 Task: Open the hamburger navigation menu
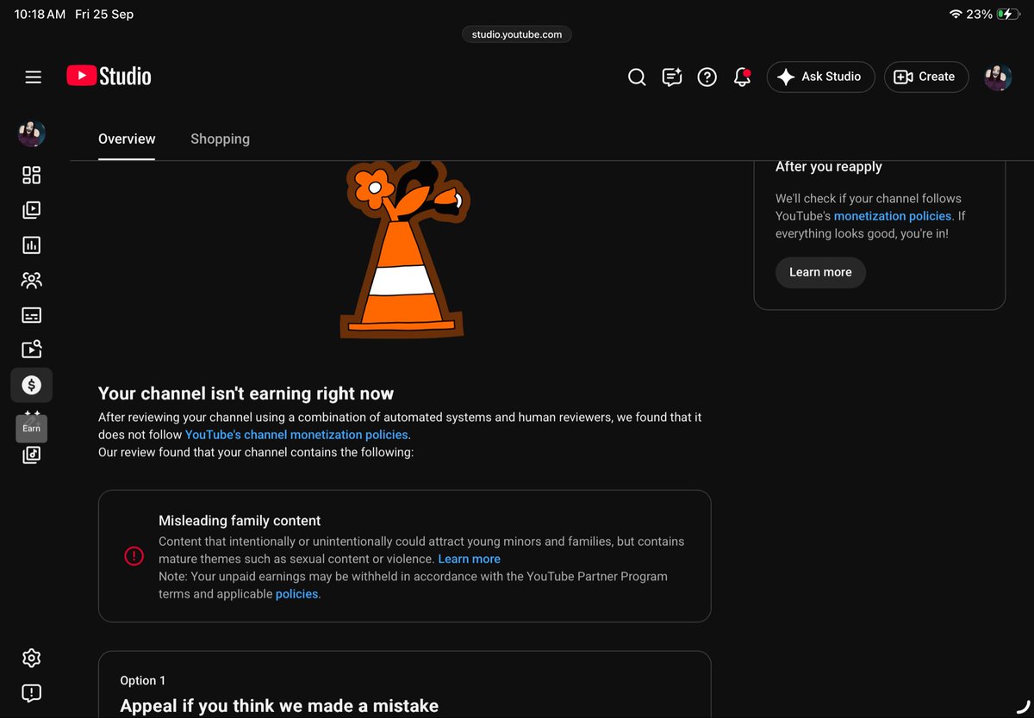coord(33,77)
